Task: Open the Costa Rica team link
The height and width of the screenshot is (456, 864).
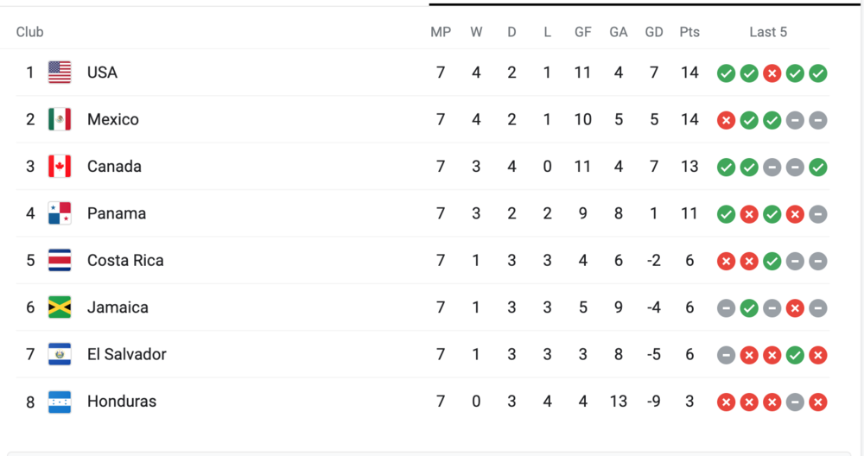Action: click(125, 260)
